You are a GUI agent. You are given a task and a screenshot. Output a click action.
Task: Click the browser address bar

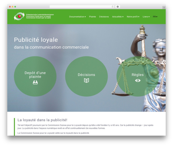(x=82, y=7)
